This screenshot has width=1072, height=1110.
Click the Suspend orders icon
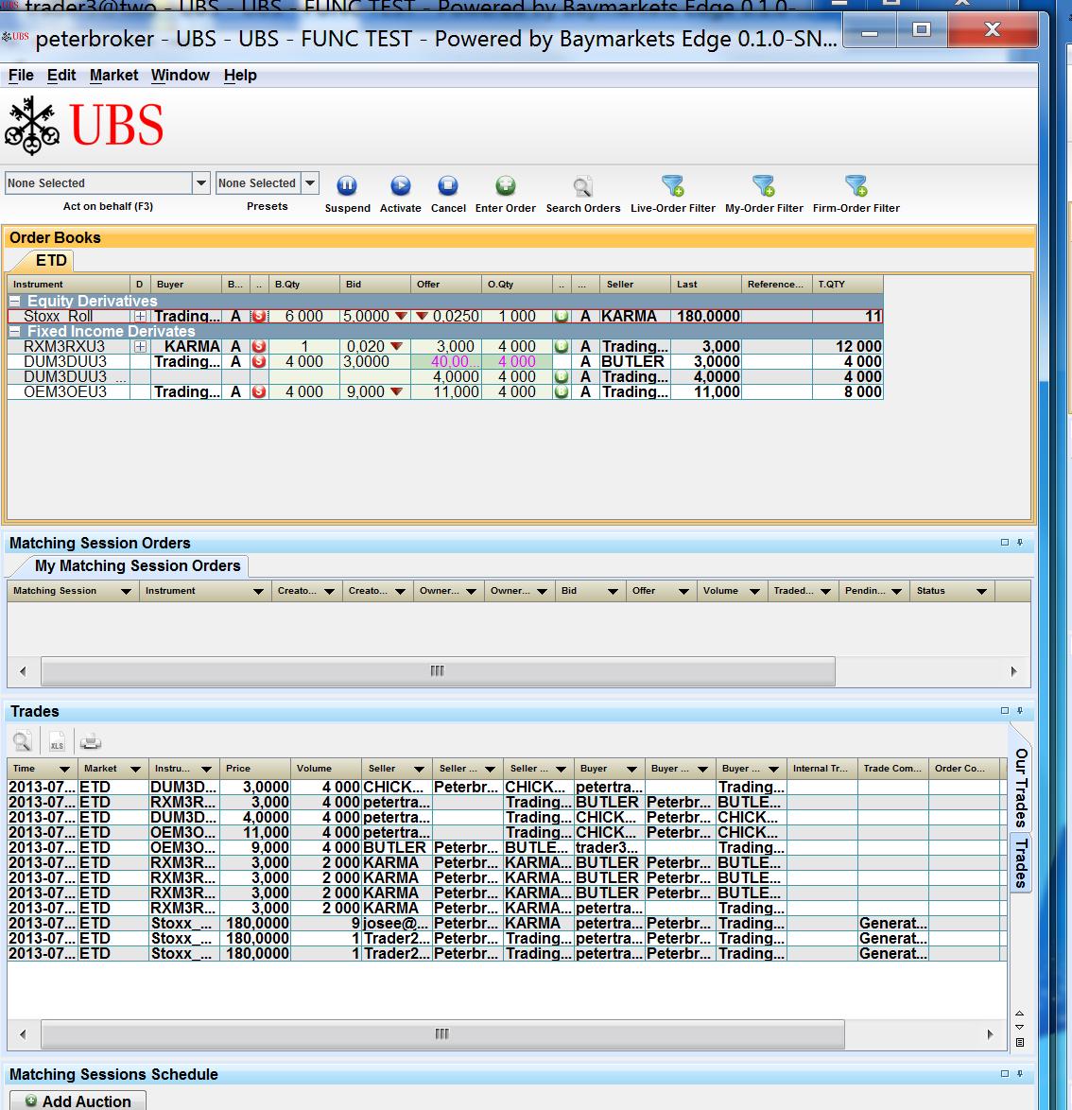click(x=347, y=185)
